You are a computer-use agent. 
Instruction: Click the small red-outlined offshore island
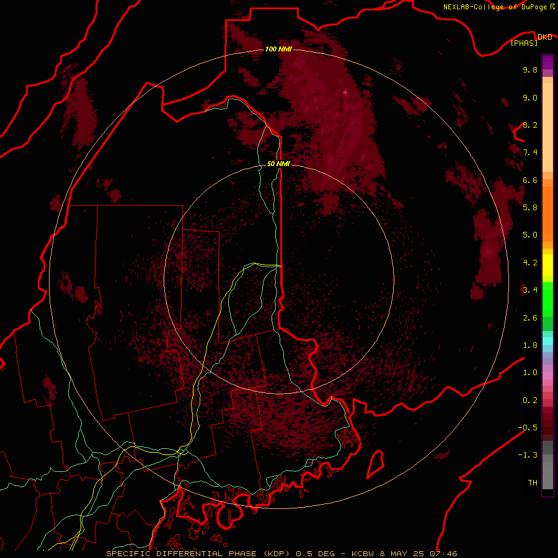pyautogui.click(x=376, y=464)
